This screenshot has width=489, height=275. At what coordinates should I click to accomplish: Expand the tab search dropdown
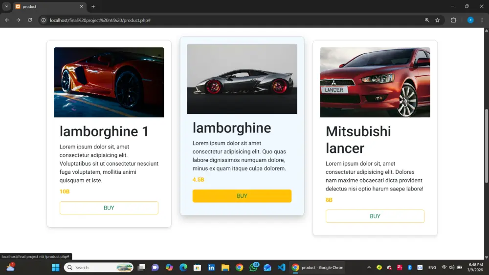[x=6, y=6]
